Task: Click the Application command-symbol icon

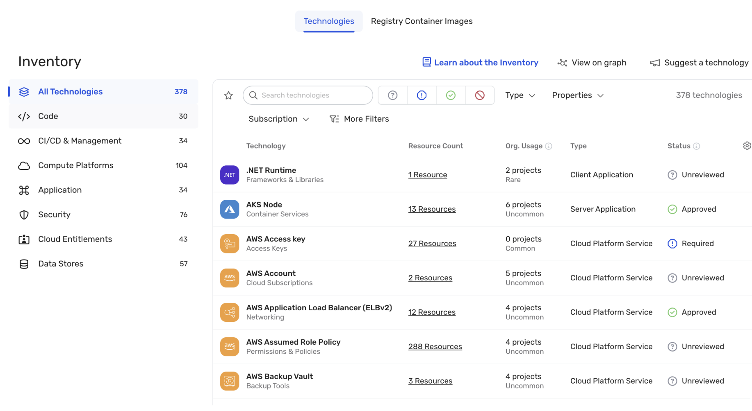Action: 24,190
